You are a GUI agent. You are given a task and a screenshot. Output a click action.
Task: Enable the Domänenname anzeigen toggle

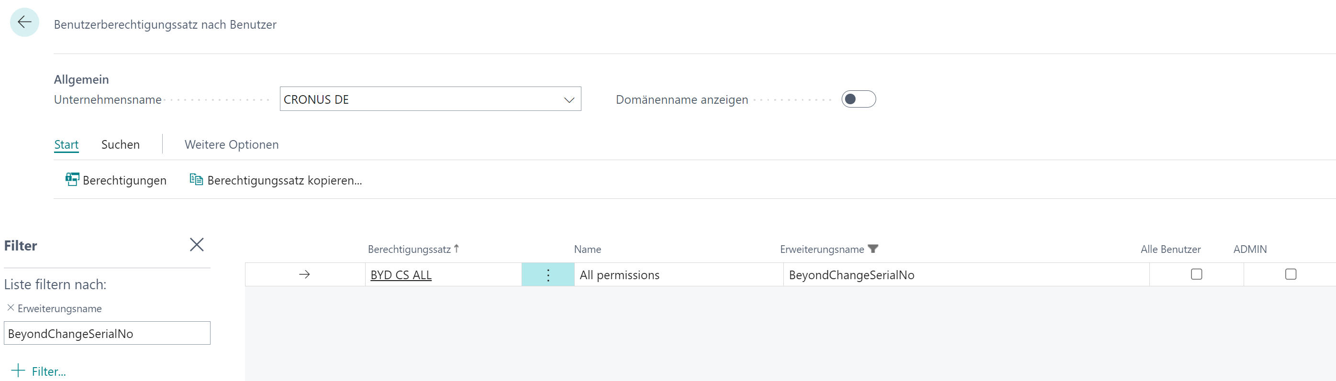click(859, 99)
